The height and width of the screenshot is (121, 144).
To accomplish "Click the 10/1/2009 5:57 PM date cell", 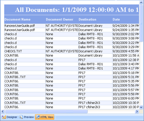I will coord(126,90).
